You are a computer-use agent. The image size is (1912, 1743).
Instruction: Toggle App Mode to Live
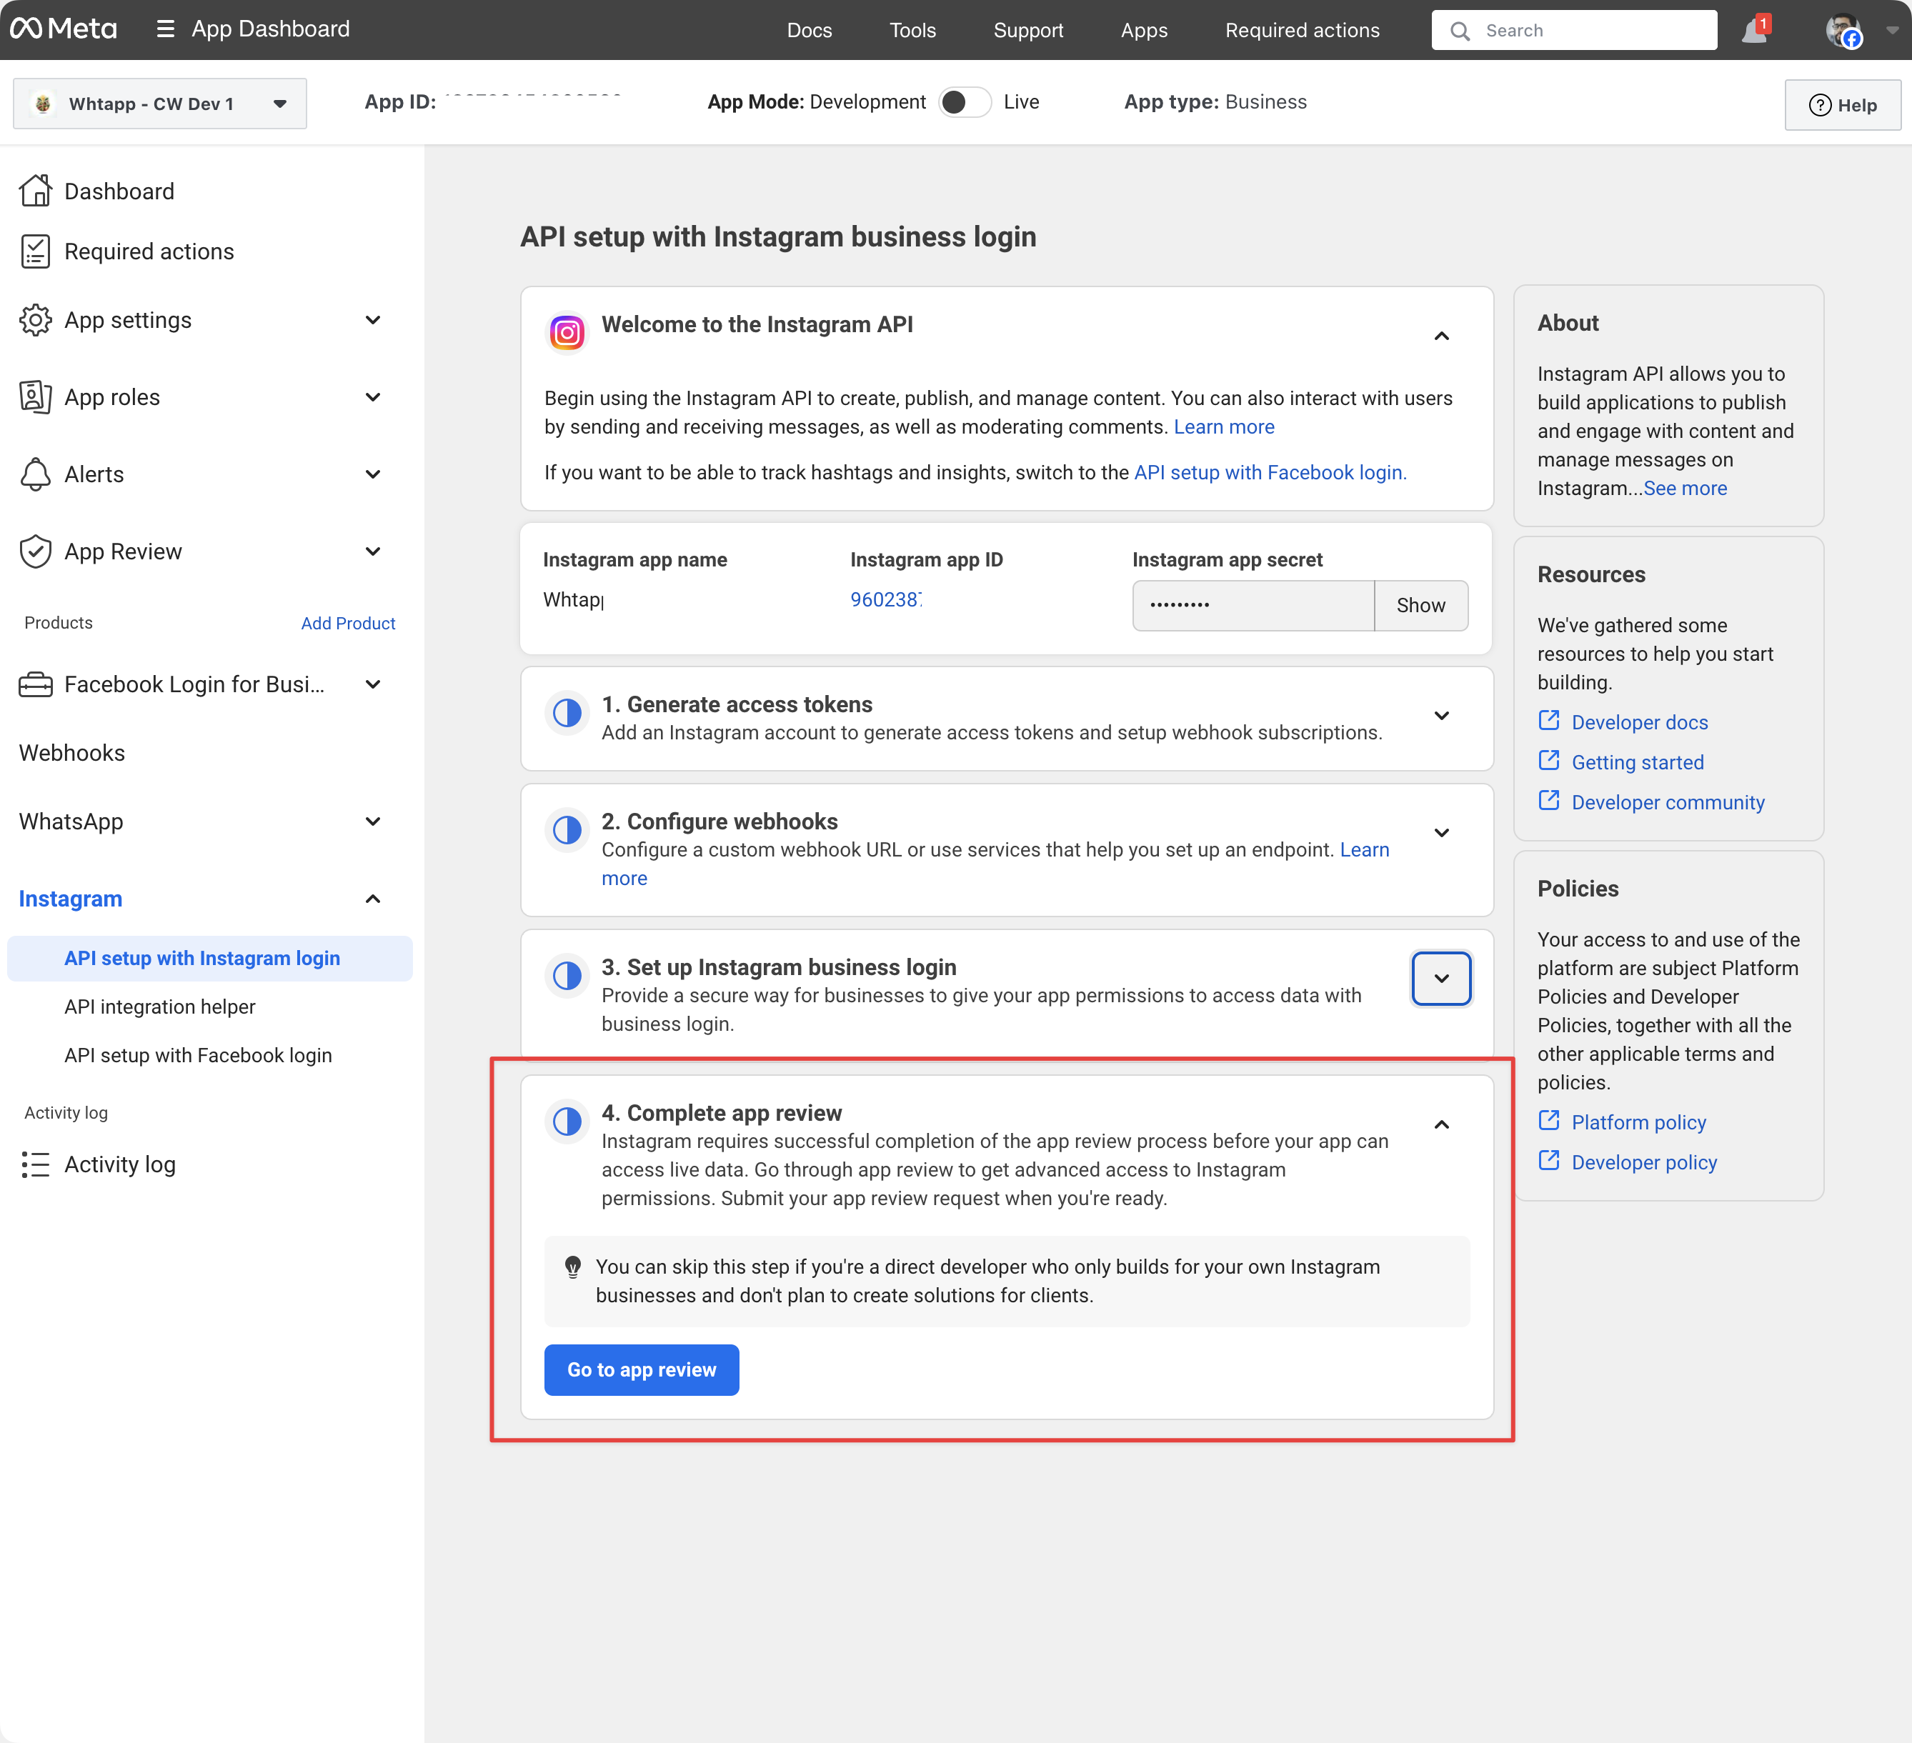965,102
